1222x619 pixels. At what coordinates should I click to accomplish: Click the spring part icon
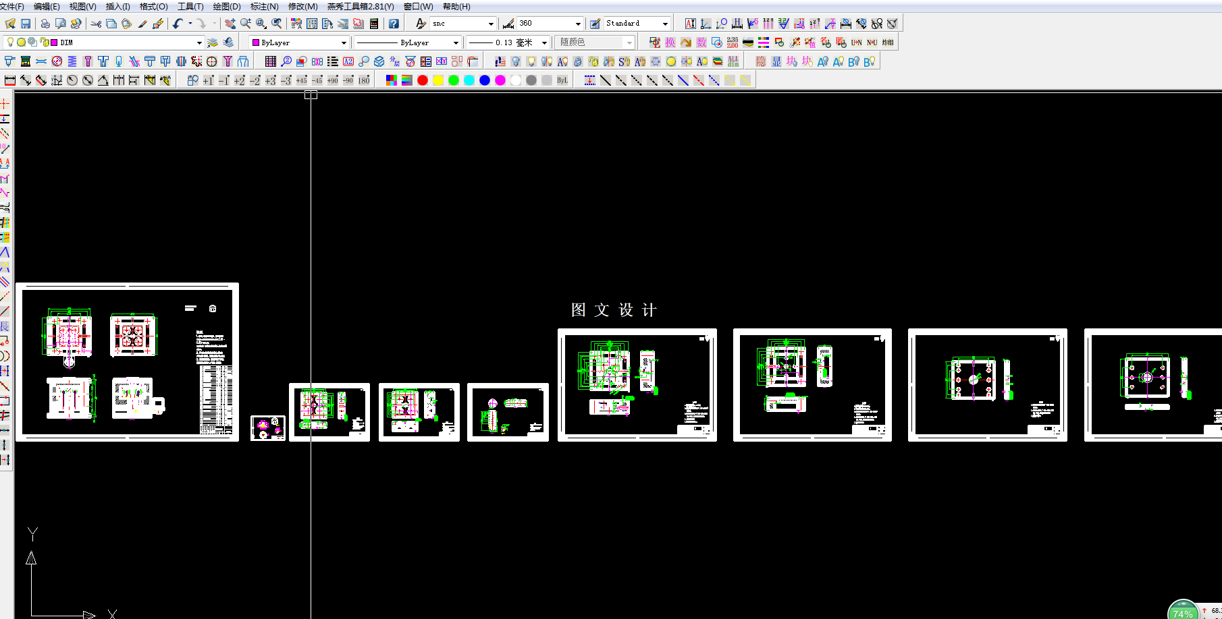pyautogui.click(x=72, y=61)
